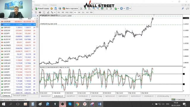Switch to the US500,Monthly chart tab

[x=163, y=96]
